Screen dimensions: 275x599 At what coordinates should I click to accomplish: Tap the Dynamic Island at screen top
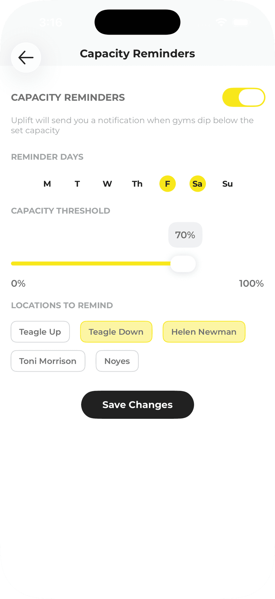[x=137, y=22]
